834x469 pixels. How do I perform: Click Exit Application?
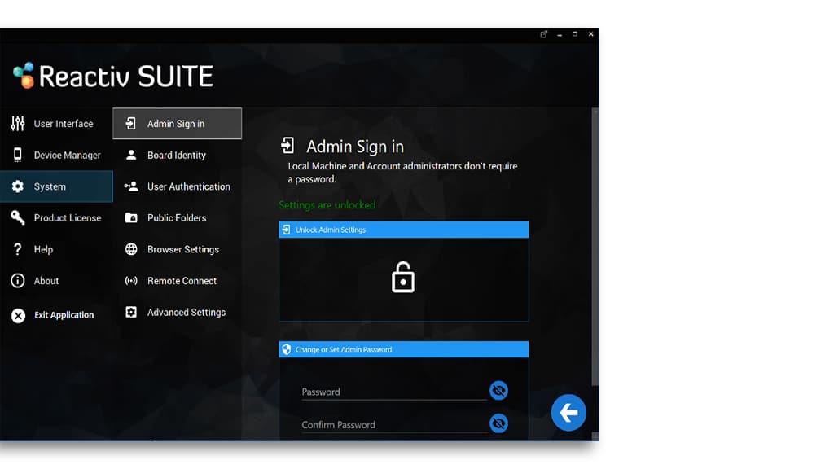pyautogui.click(x=56, y=315)
